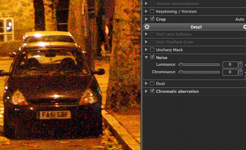Expand the Volume Anamorphosis section
Viewport: 246px width, 150px height.
point(146,4)
